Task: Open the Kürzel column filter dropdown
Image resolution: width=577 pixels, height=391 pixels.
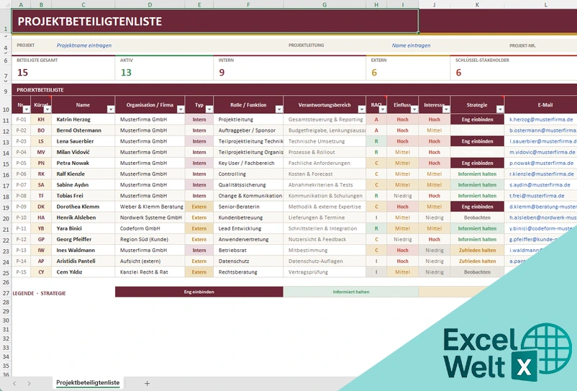Action: point(47,109)
